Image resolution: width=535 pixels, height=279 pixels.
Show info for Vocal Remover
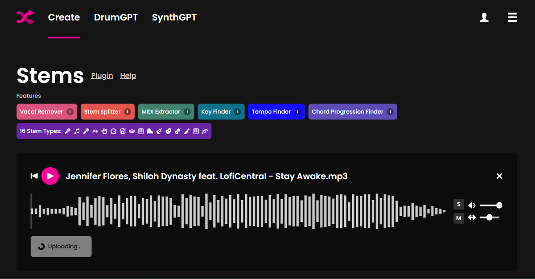coord(70,112)
